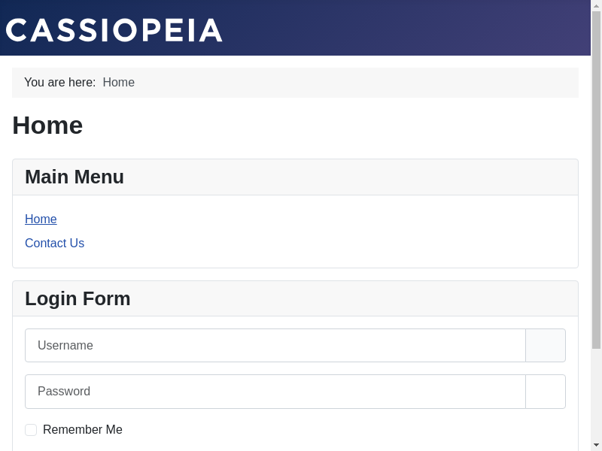Click the Home breadcrumb item
602x451 pixels.
[118, 83]
